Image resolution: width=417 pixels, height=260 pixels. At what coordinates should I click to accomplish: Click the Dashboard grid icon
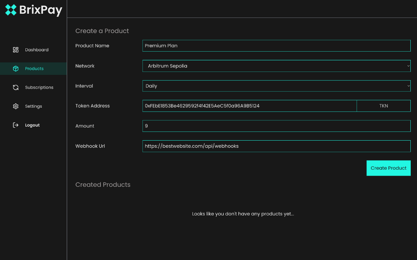pos(16,50)
